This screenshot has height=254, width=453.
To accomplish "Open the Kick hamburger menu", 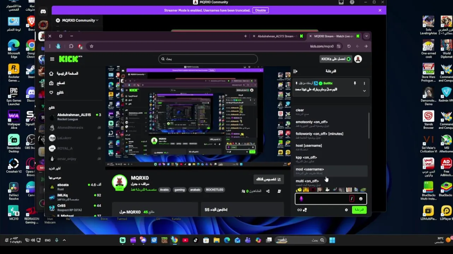I will click(52, 59).
